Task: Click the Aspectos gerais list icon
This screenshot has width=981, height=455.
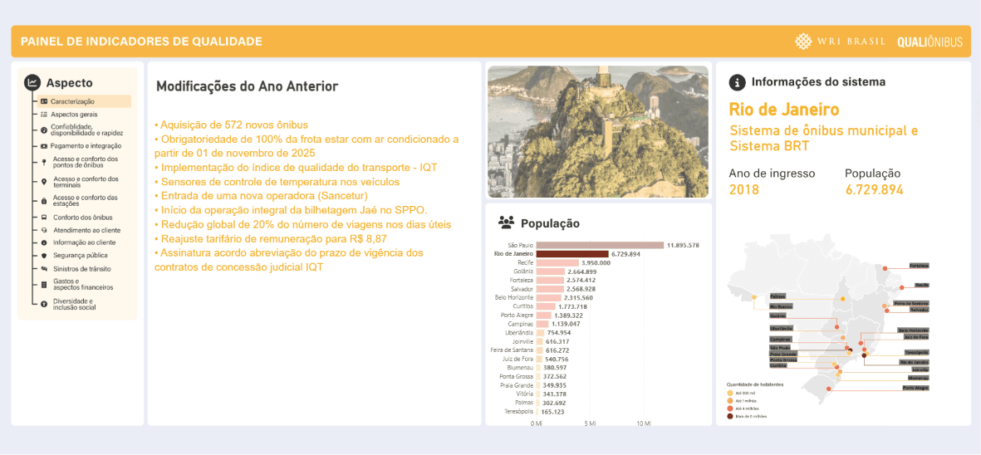Action: (x=44, y=115)
